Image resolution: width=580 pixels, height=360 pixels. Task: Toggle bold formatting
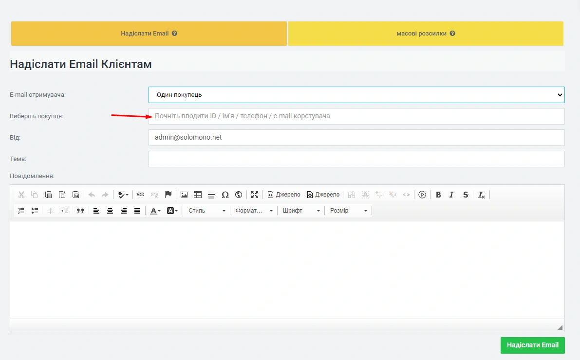pos(438,195)
